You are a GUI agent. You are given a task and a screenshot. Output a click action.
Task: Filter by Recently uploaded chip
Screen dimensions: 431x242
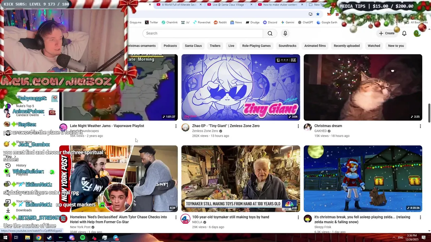pyautogui.click(x=346, y=46)
